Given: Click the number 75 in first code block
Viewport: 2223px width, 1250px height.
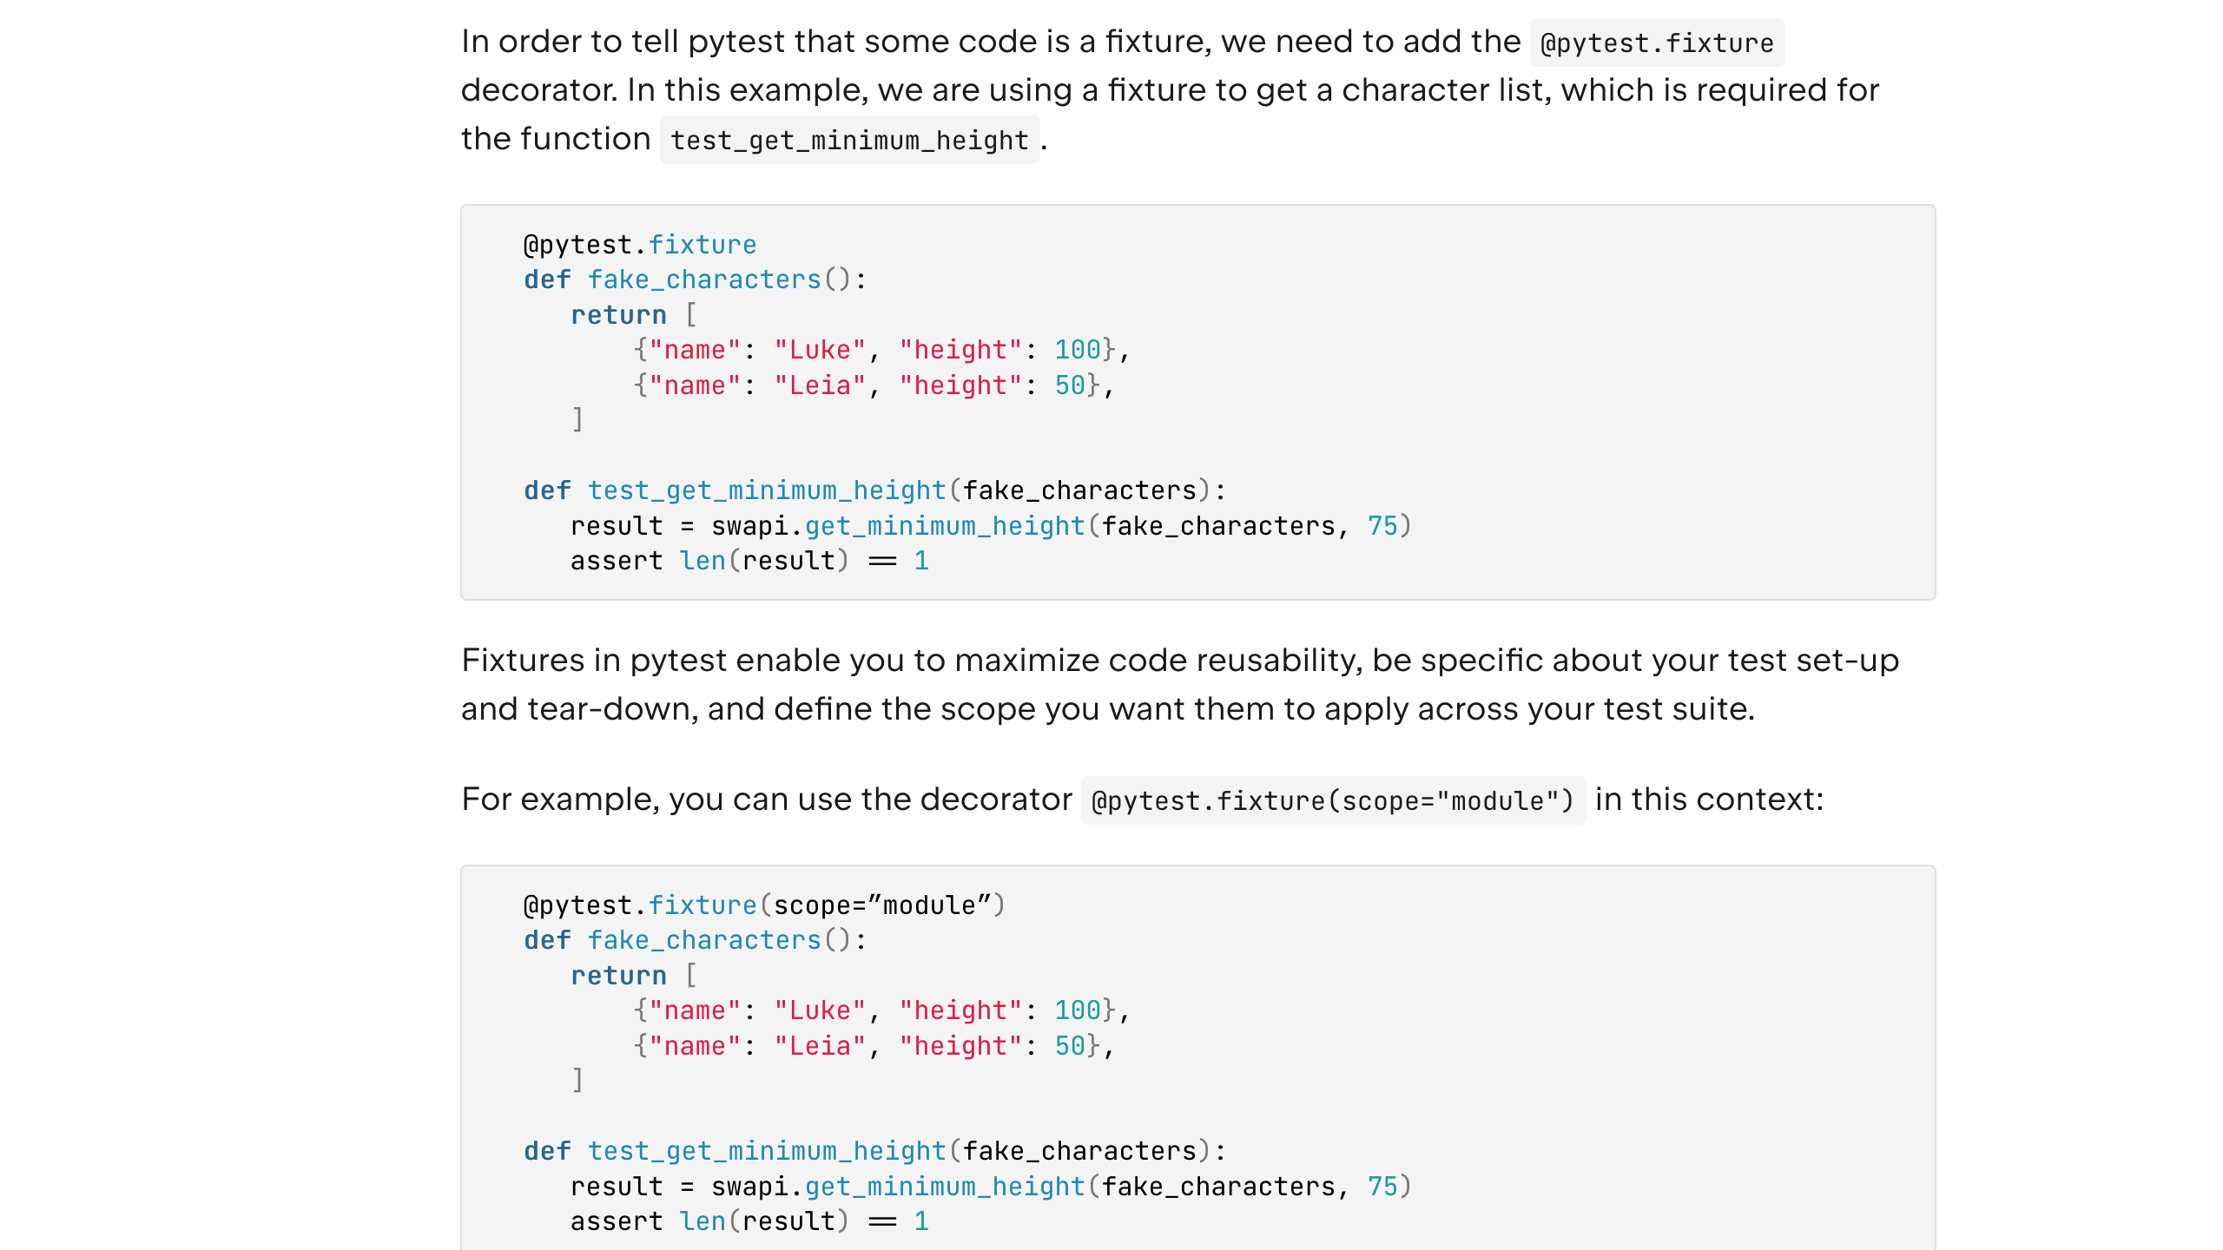Looking at the screenshot, I should 1382,526.
